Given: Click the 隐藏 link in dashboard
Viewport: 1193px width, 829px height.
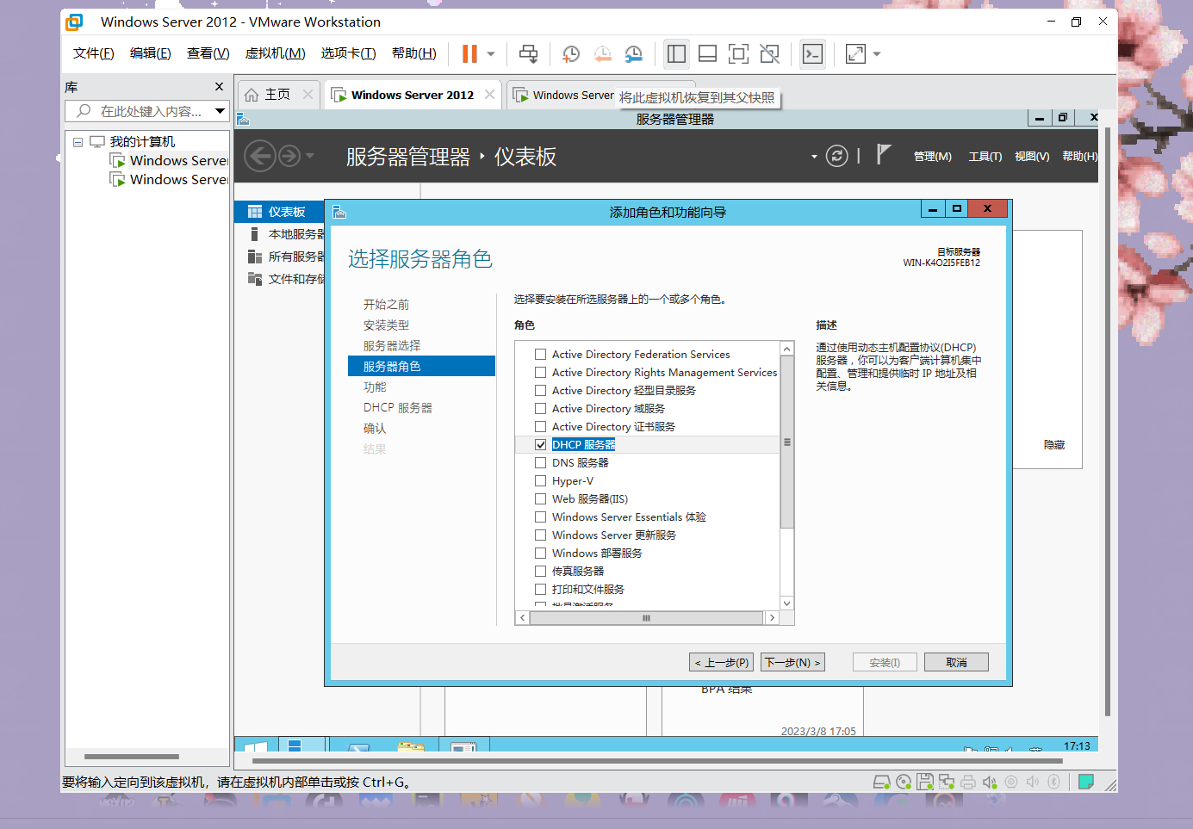Looking at the screenshot, I should pos(1054,445).
